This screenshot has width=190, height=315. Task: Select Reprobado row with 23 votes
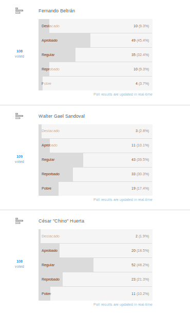coord(96,280)
